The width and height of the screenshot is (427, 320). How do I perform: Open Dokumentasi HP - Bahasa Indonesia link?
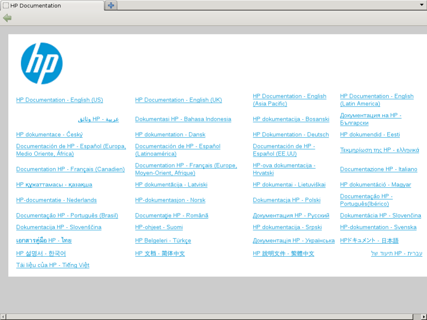click(183, 119)
